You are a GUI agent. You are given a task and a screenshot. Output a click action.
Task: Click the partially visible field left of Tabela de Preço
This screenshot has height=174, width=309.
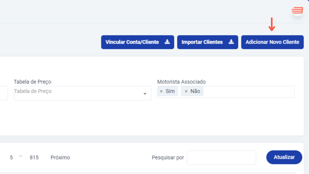point(4,93)
